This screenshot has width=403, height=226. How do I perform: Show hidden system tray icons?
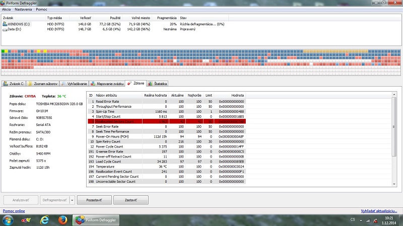tap(361, 220)
